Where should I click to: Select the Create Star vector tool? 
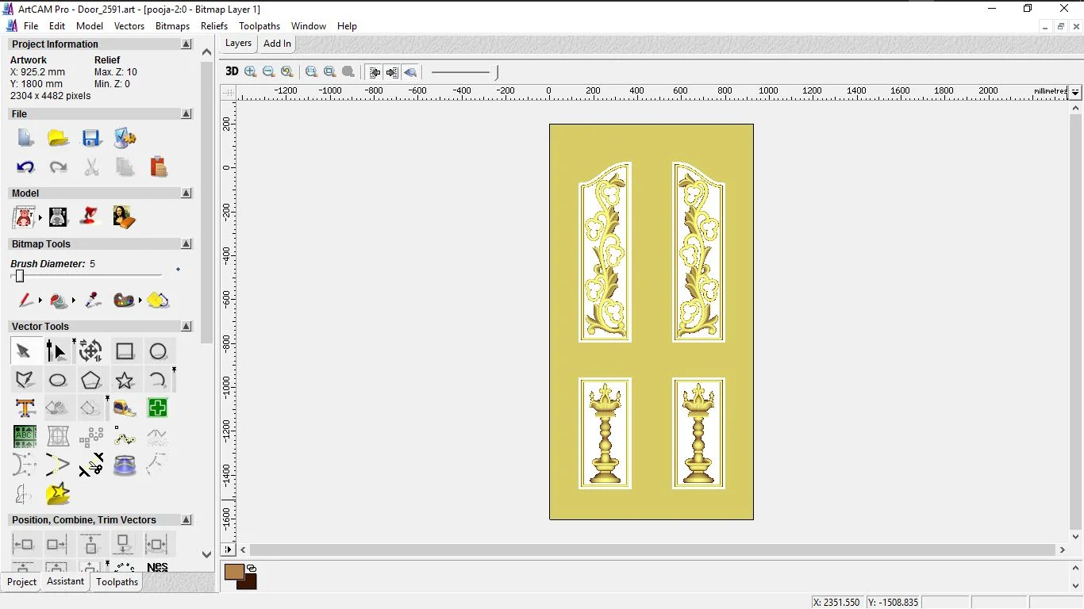coord(125,381)
